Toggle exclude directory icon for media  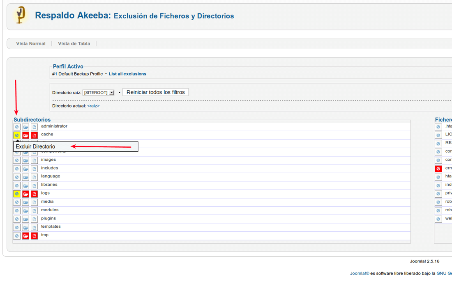17,202
